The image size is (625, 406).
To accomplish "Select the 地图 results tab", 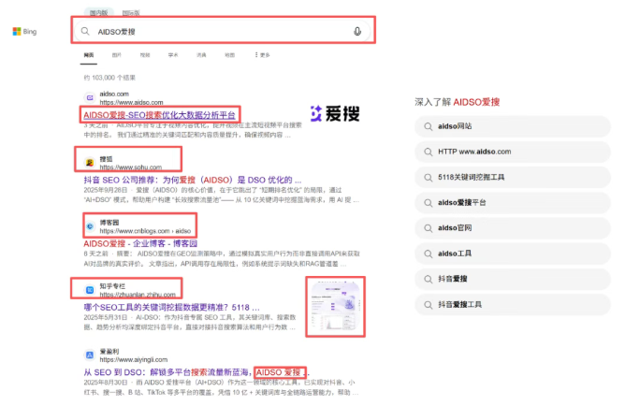I will pyautogui.click(x=229, y=55).
